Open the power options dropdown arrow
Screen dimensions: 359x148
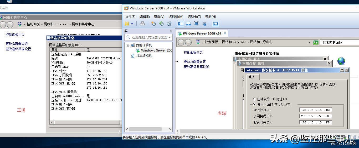click(132, 24)
